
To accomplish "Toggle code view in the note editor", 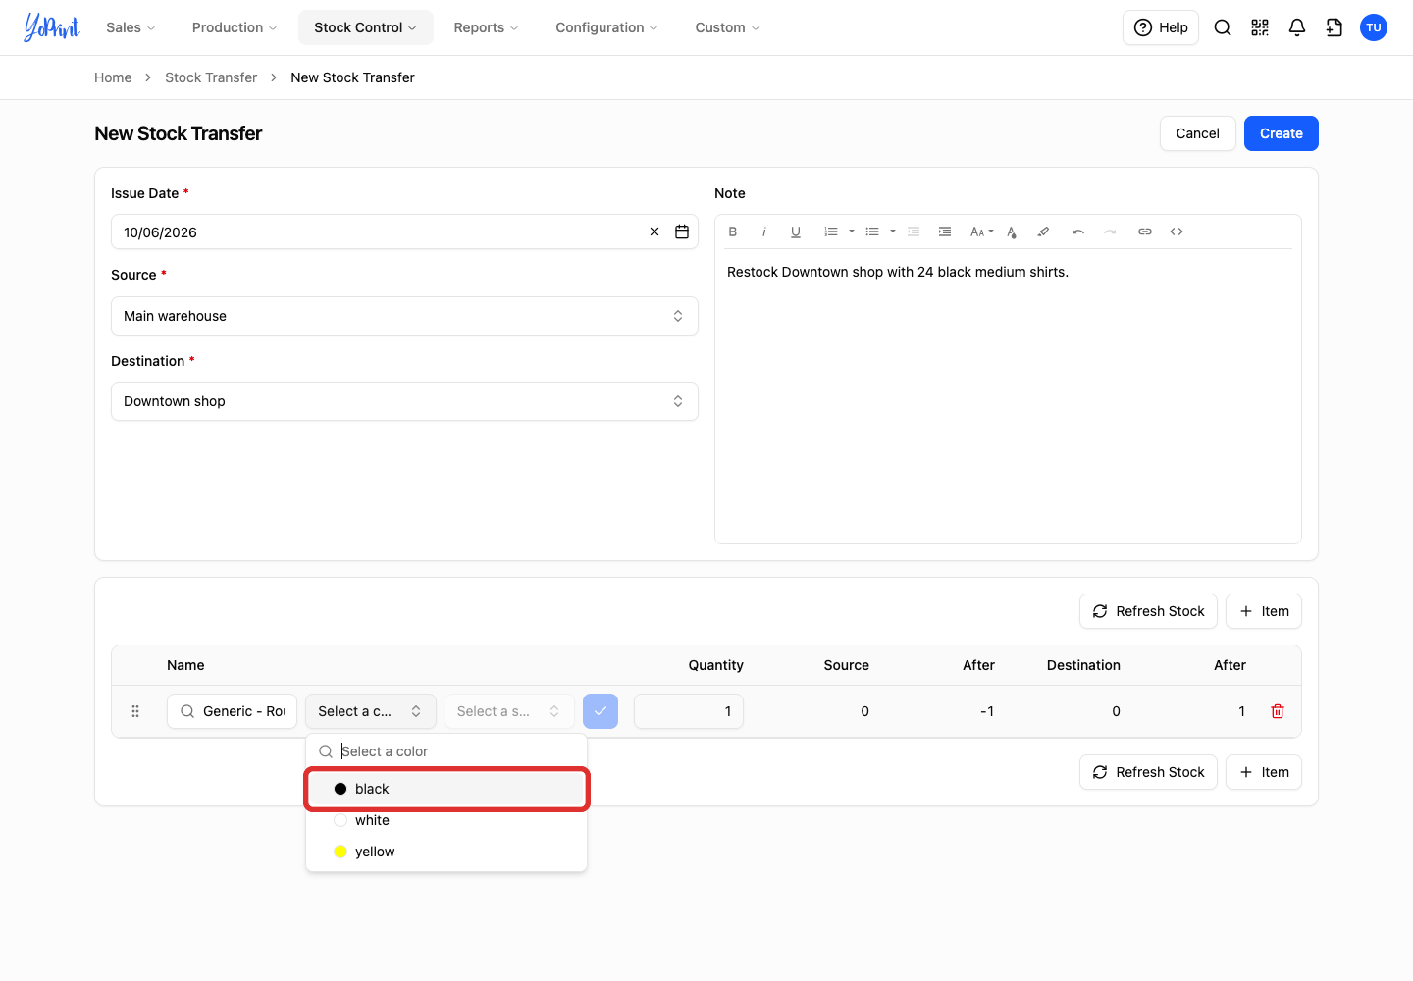I will (1177, 232).
